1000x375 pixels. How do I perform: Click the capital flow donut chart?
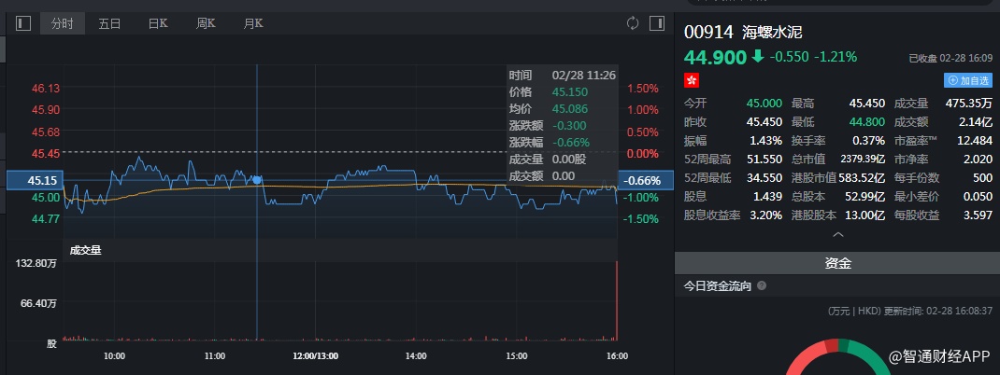(836, 359)
